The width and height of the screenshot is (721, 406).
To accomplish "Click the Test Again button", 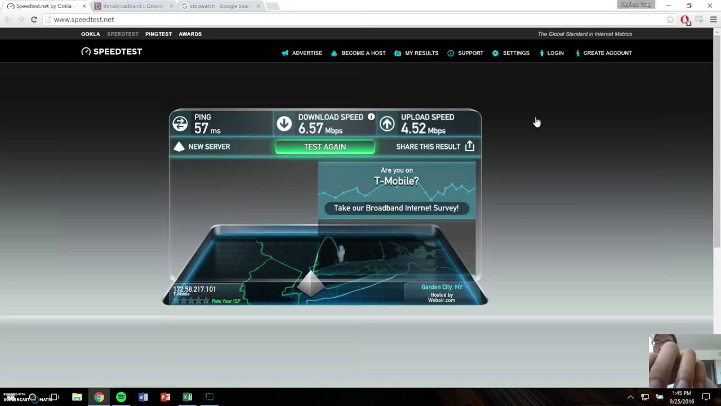I will [x=325, y=147].
